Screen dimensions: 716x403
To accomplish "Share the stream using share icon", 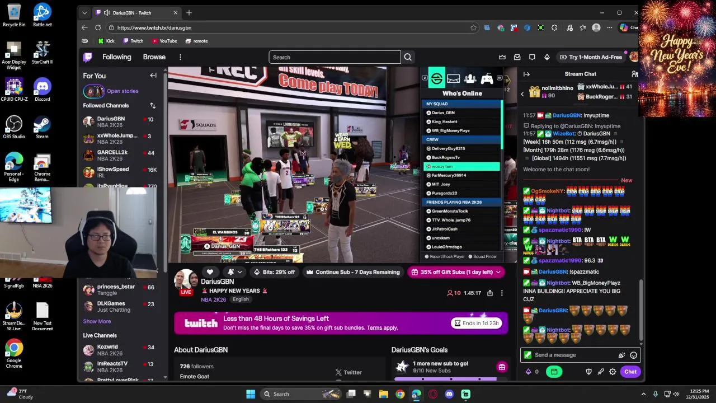I will [x=490, y=293].
